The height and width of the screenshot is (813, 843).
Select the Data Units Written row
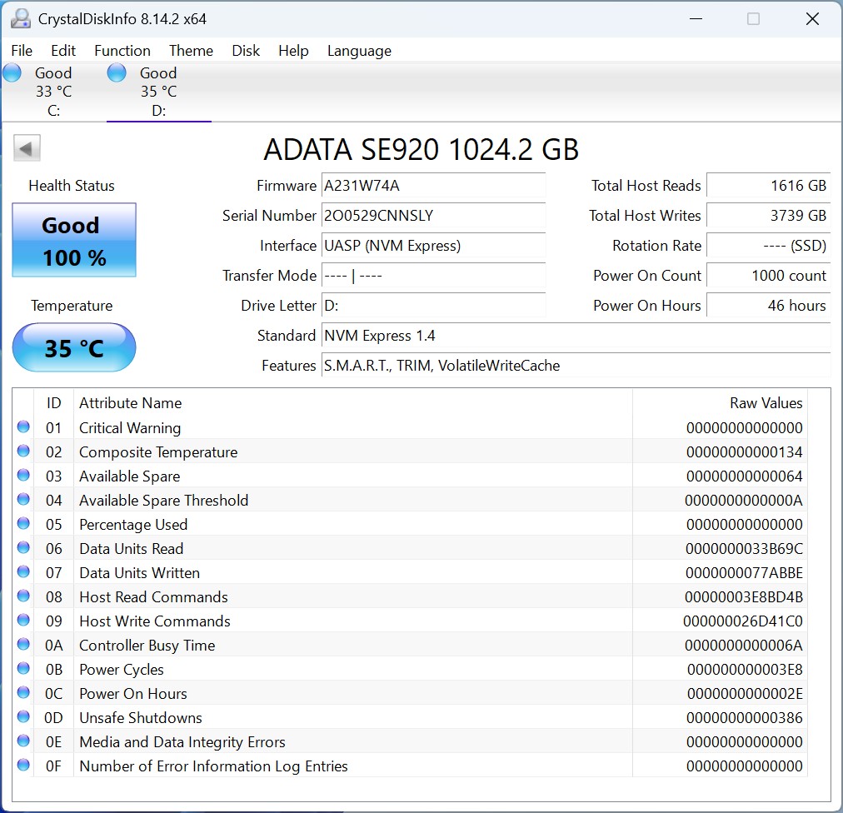tap(333, 572)
